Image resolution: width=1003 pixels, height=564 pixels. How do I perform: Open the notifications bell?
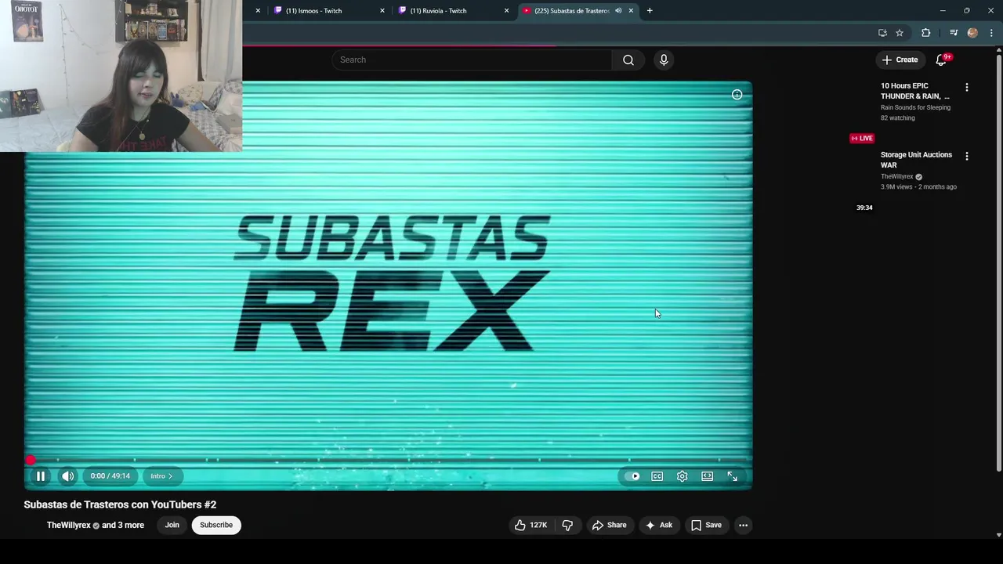click(x=942, y=60)
